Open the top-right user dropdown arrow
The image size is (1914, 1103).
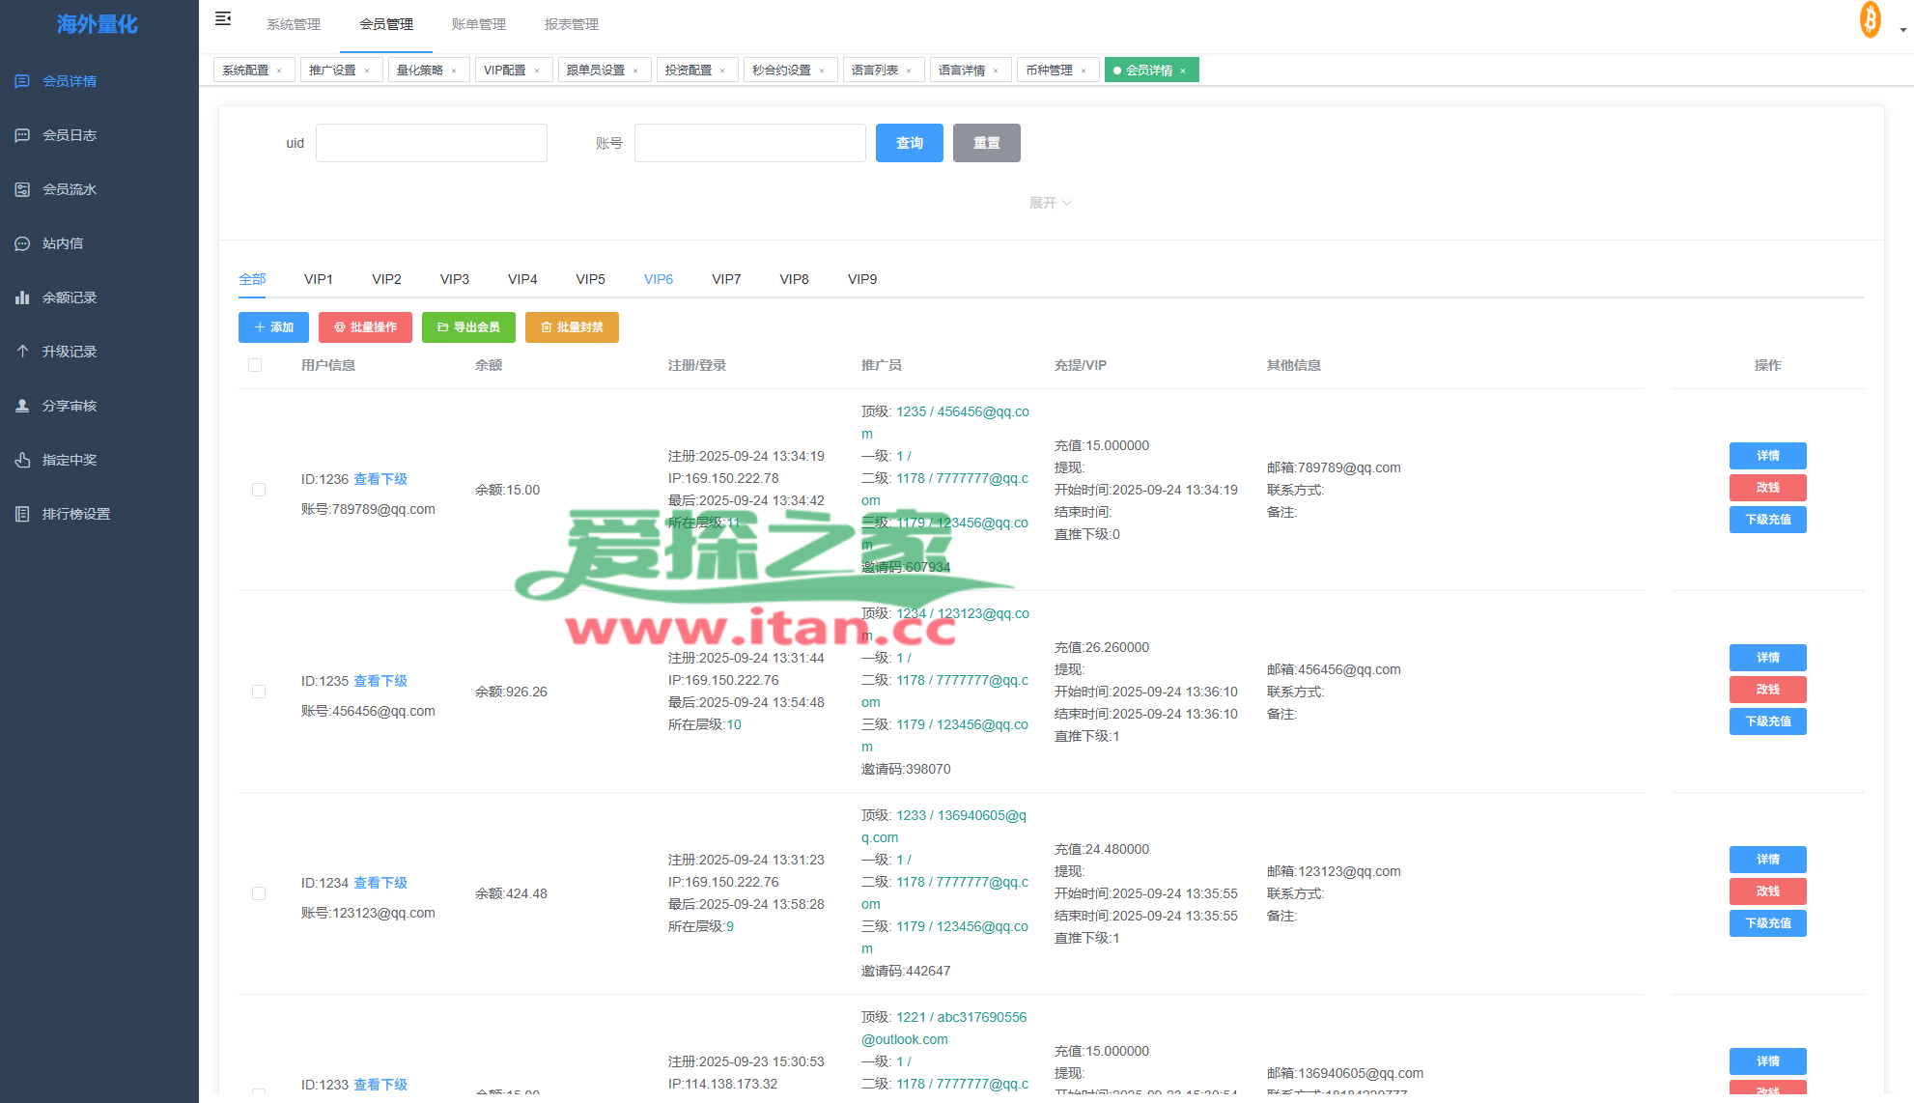(x=1902, y=30)
